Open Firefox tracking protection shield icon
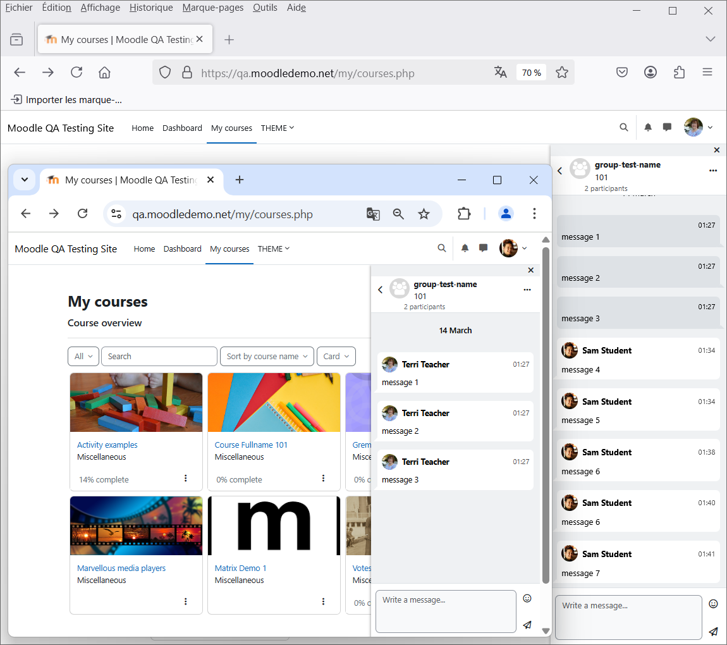727x645 pixels. pos(165,72)
